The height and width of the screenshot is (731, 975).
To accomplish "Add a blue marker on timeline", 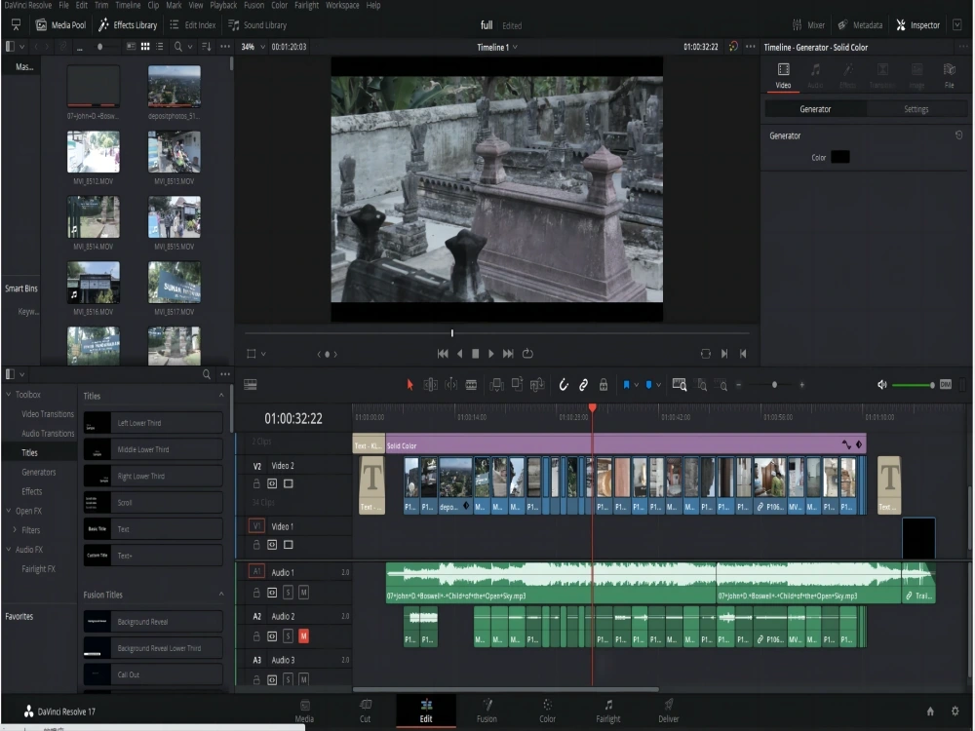I will (x=648, y=385).
